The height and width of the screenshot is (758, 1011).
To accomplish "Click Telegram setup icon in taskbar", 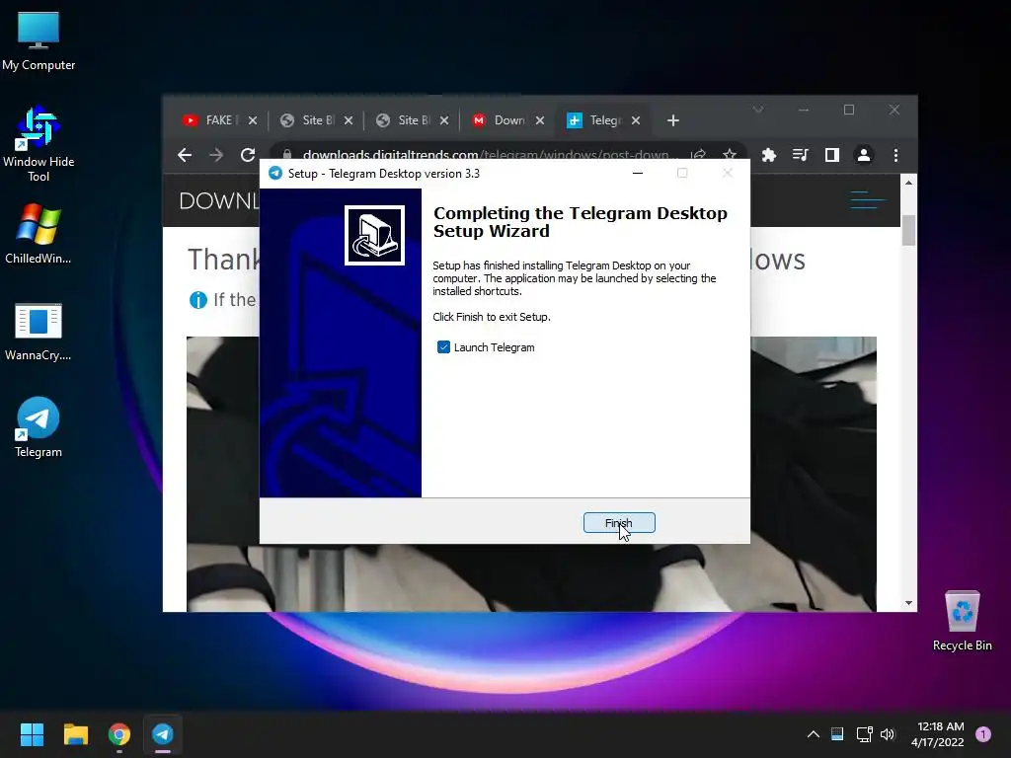I will 163,734.
